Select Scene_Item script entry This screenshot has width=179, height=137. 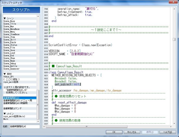[x=20, y=37]
